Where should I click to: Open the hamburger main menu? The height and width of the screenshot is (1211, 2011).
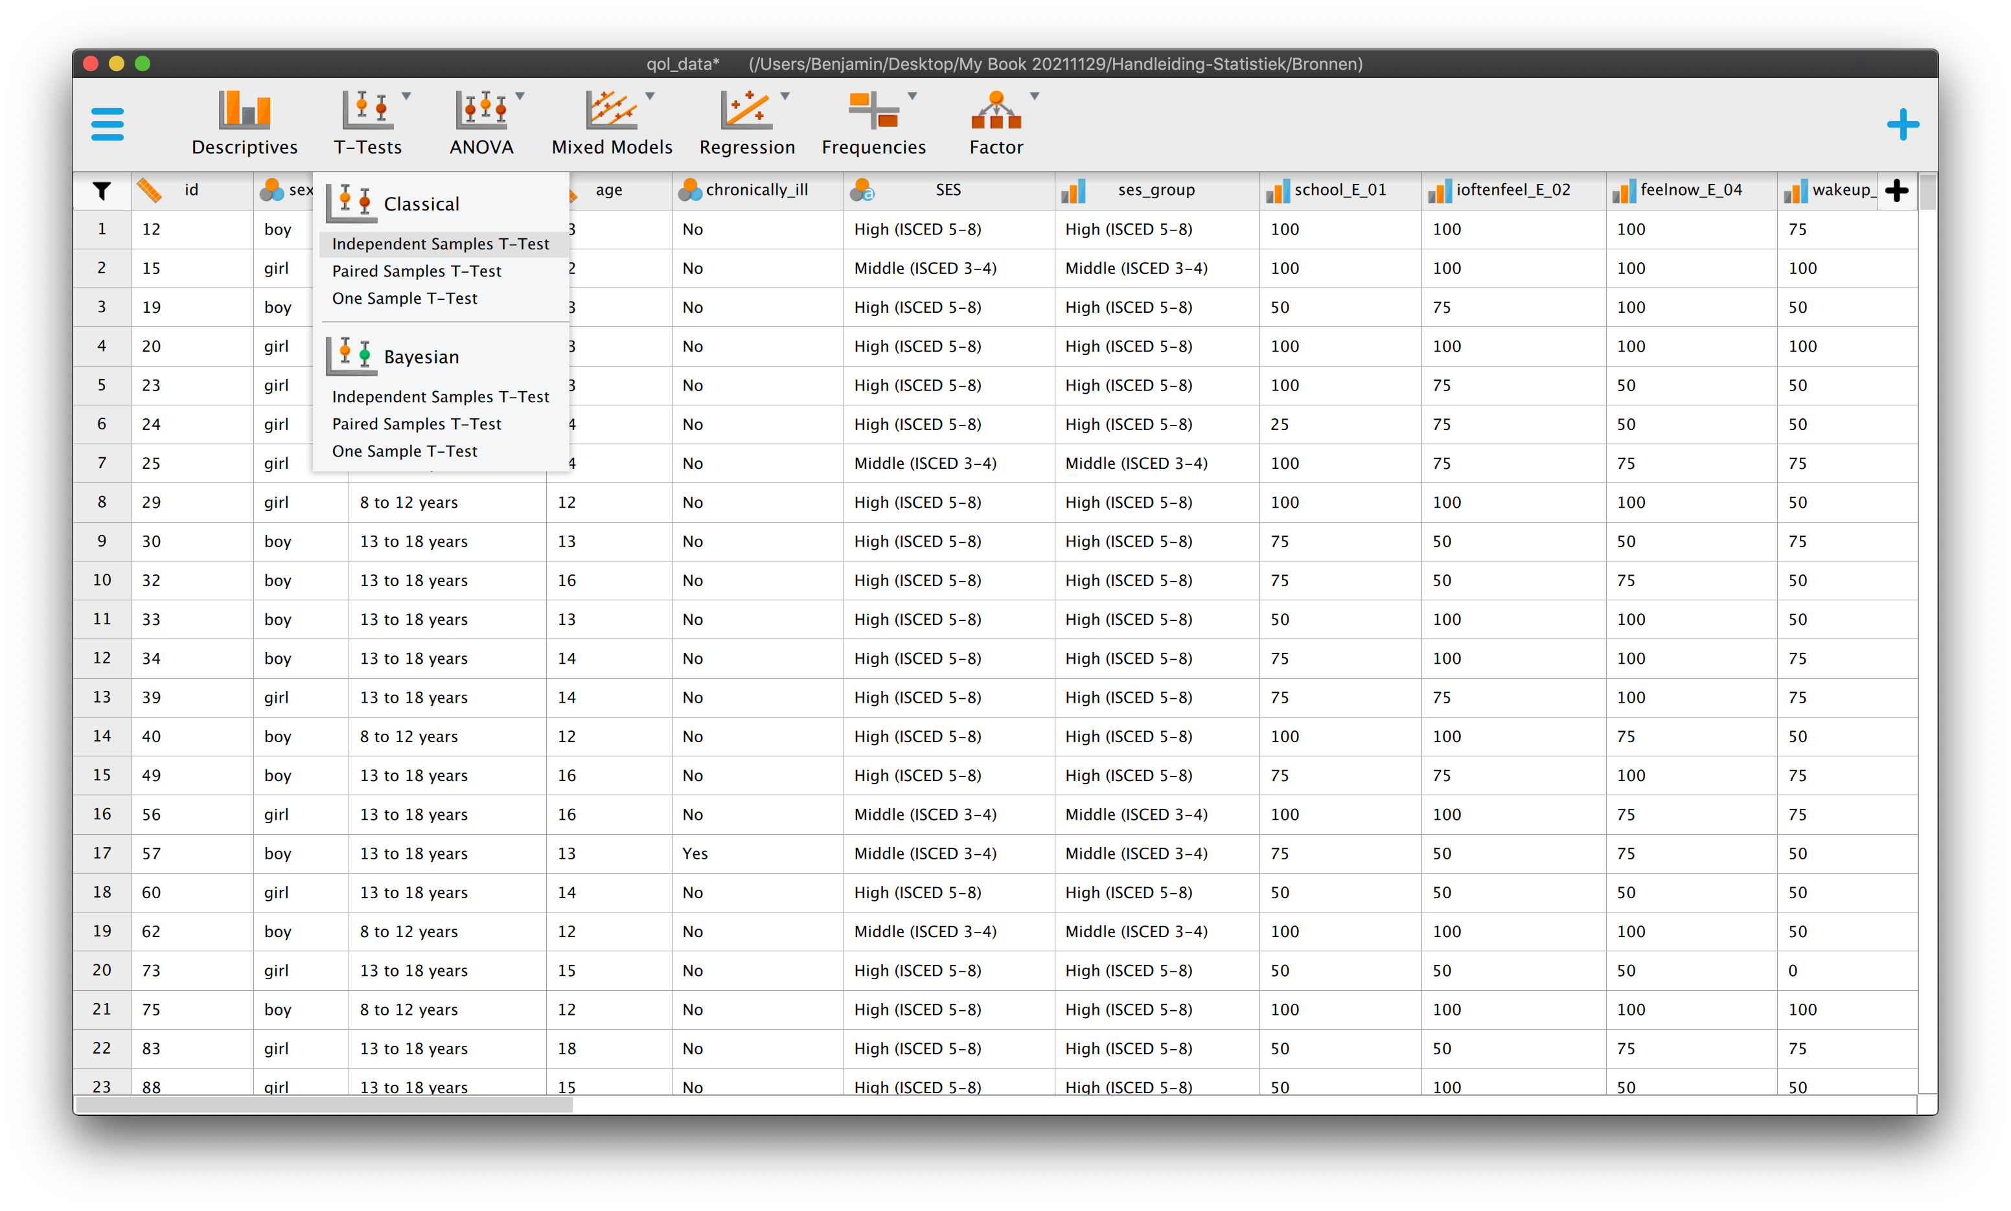pyautogui.click(x=107, y=124)
